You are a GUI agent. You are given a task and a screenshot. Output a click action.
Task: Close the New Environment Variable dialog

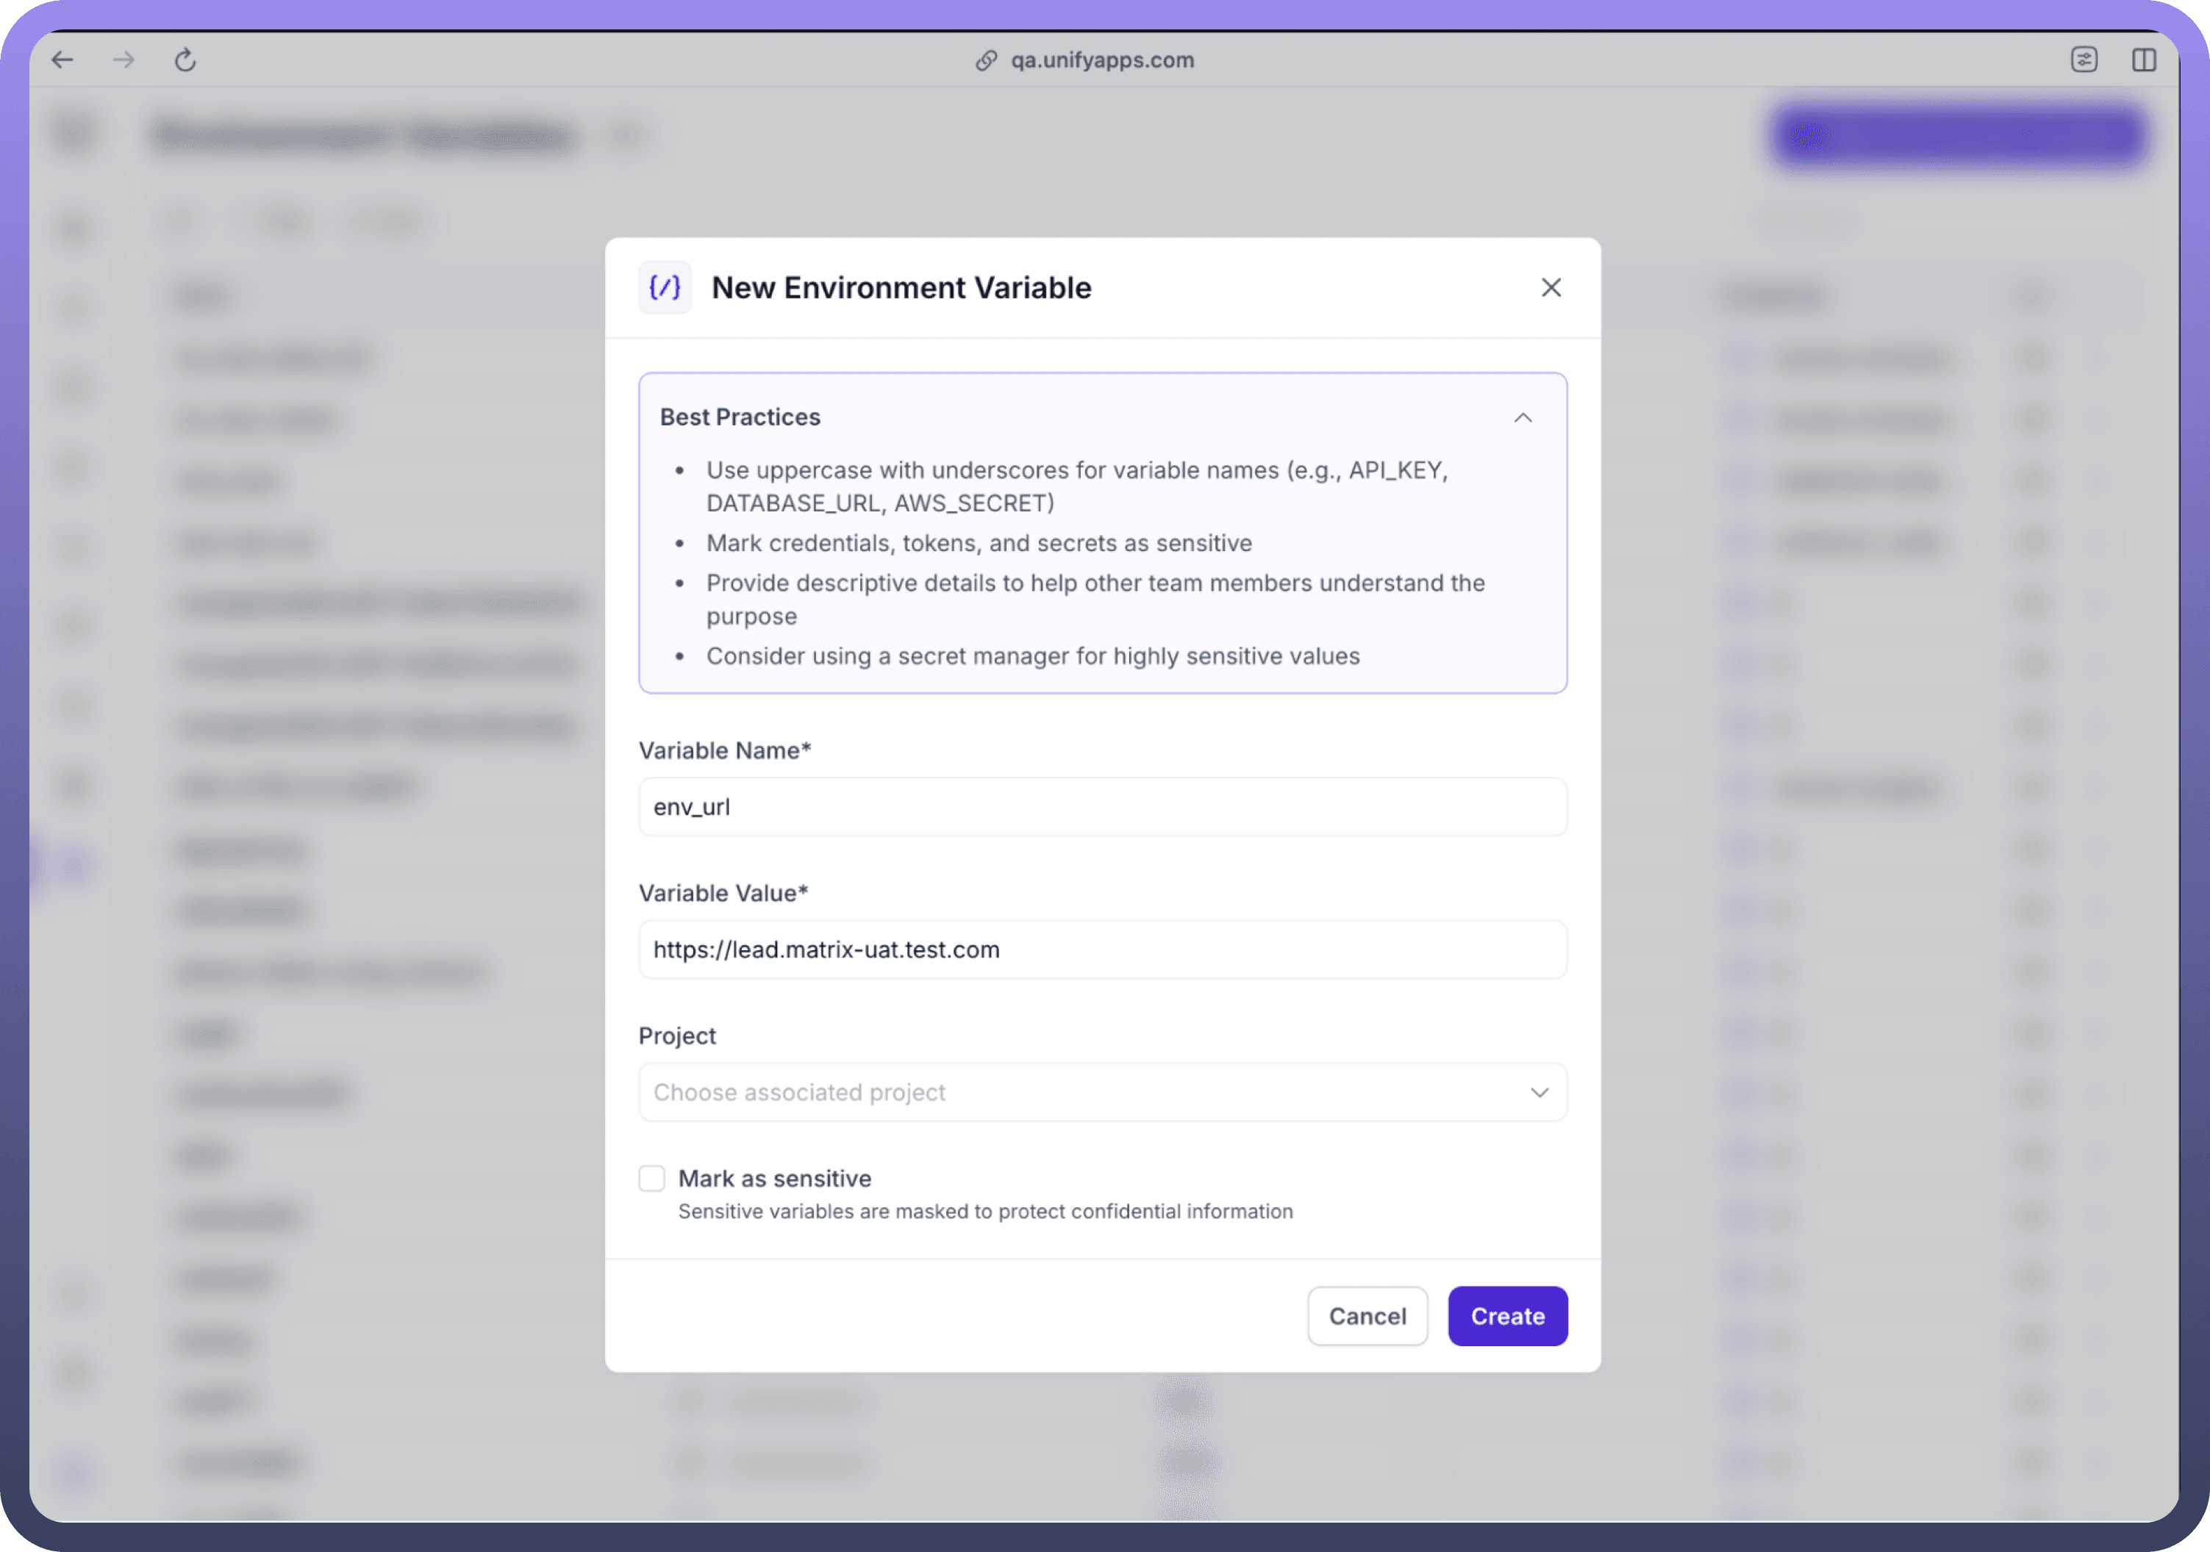pos(1551,287)
